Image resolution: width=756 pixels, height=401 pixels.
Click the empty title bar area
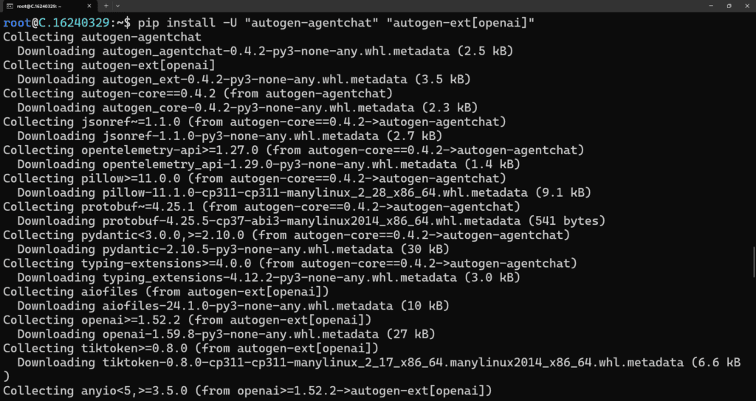(x=410, y=6)
